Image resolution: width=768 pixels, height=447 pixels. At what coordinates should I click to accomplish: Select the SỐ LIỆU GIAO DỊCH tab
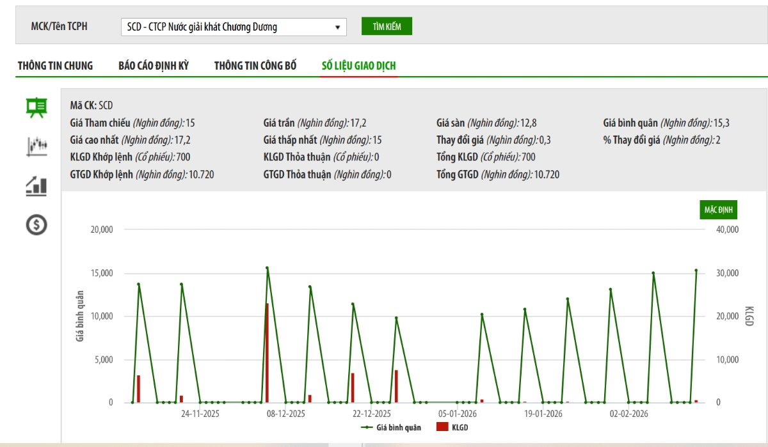pos(358,66)
